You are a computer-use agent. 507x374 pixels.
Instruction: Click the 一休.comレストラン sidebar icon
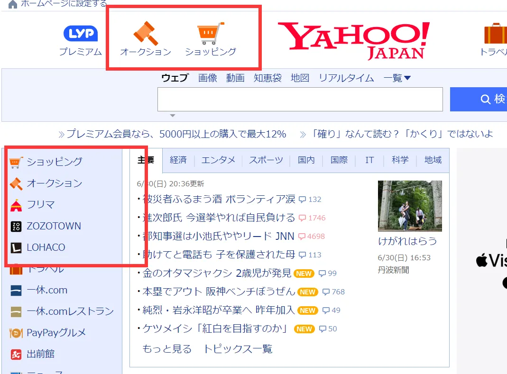(x=16, y=311)
